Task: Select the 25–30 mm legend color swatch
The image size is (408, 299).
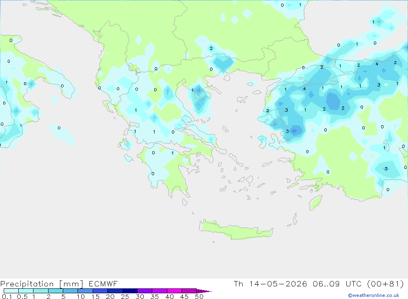Action: 130,291
